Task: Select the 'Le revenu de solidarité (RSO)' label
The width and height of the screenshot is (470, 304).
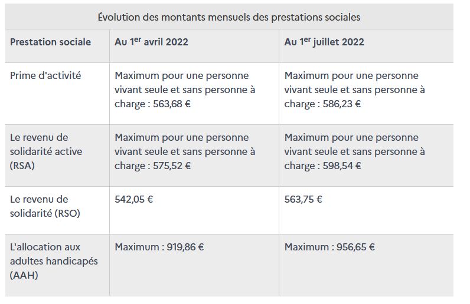Action: click(x=45, y=206)
